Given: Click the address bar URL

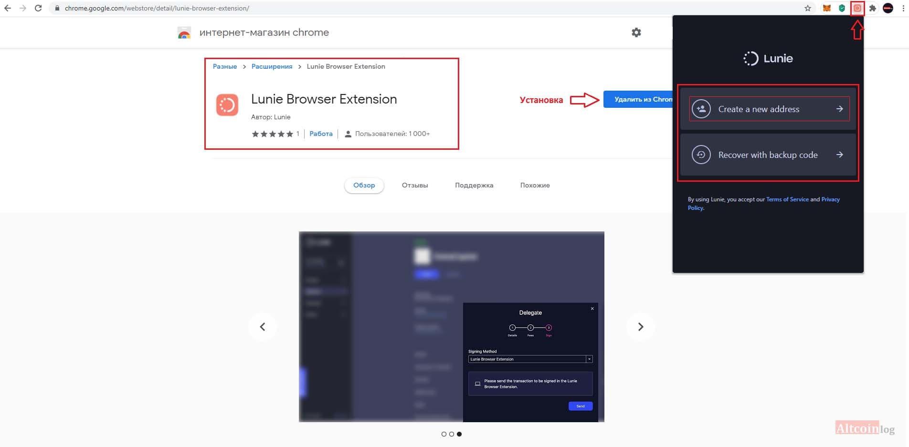Looking at the screenshot, I should coord(157,8).
